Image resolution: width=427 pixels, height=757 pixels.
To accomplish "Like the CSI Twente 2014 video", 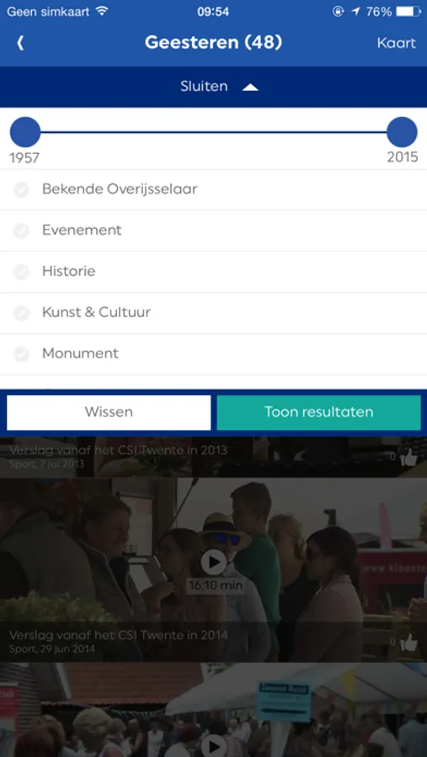I will 408,642.
